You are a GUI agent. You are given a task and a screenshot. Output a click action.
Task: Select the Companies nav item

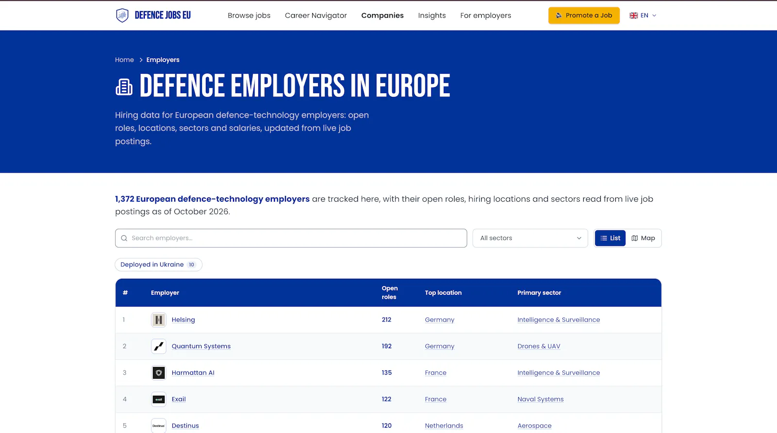click(x=383, y=16)
